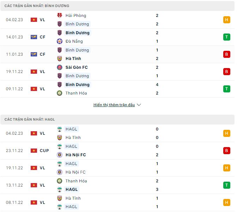This screenshot has height=212, width=237.
Task: Click the Sài Gòn FC club crest
Action: [x=60, y=67]
